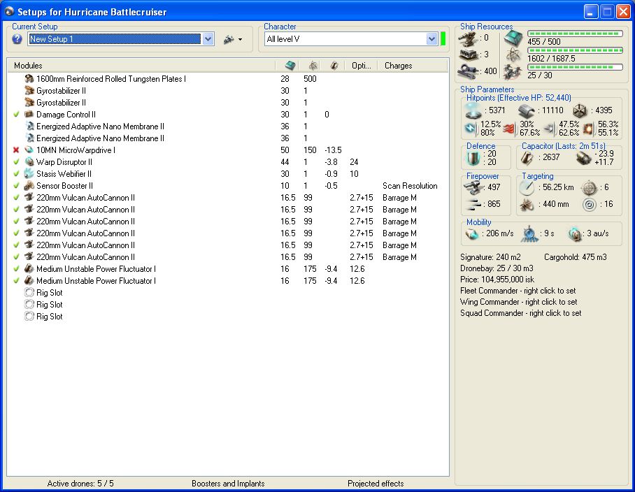Click the green character status indicator
This screenshot has width=635, height=492.
[x=443, y=39]
